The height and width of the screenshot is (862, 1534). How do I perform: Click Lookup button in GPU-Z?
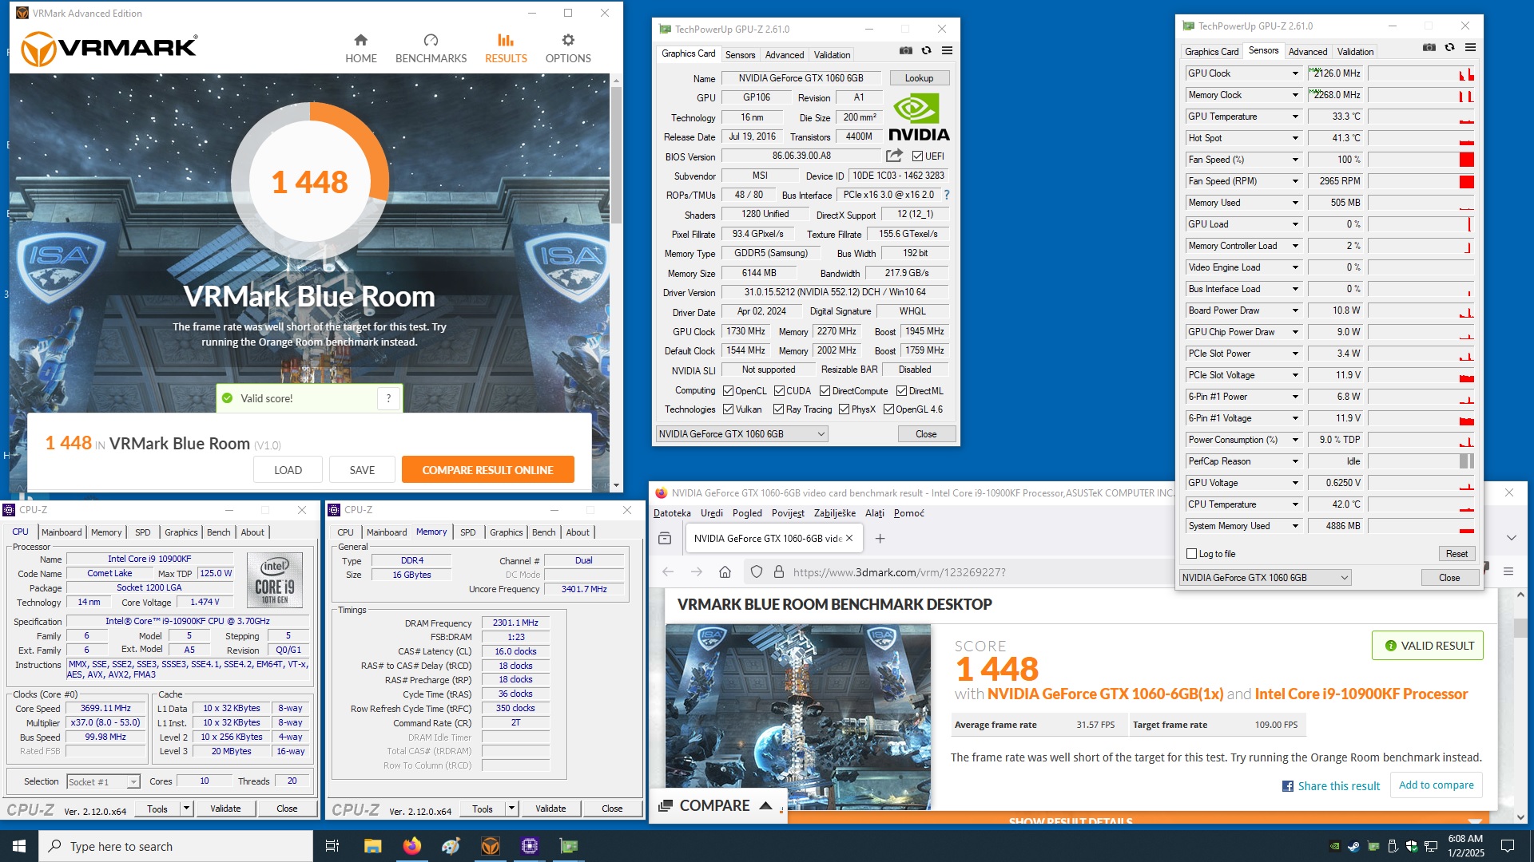tap(919, 78)
